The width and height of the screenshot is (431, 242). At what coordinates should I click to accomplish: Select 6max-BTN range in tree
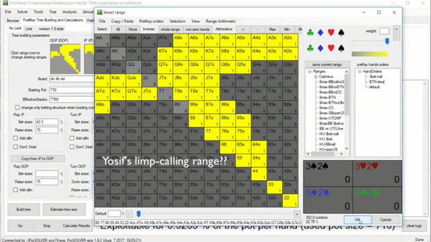327,97
